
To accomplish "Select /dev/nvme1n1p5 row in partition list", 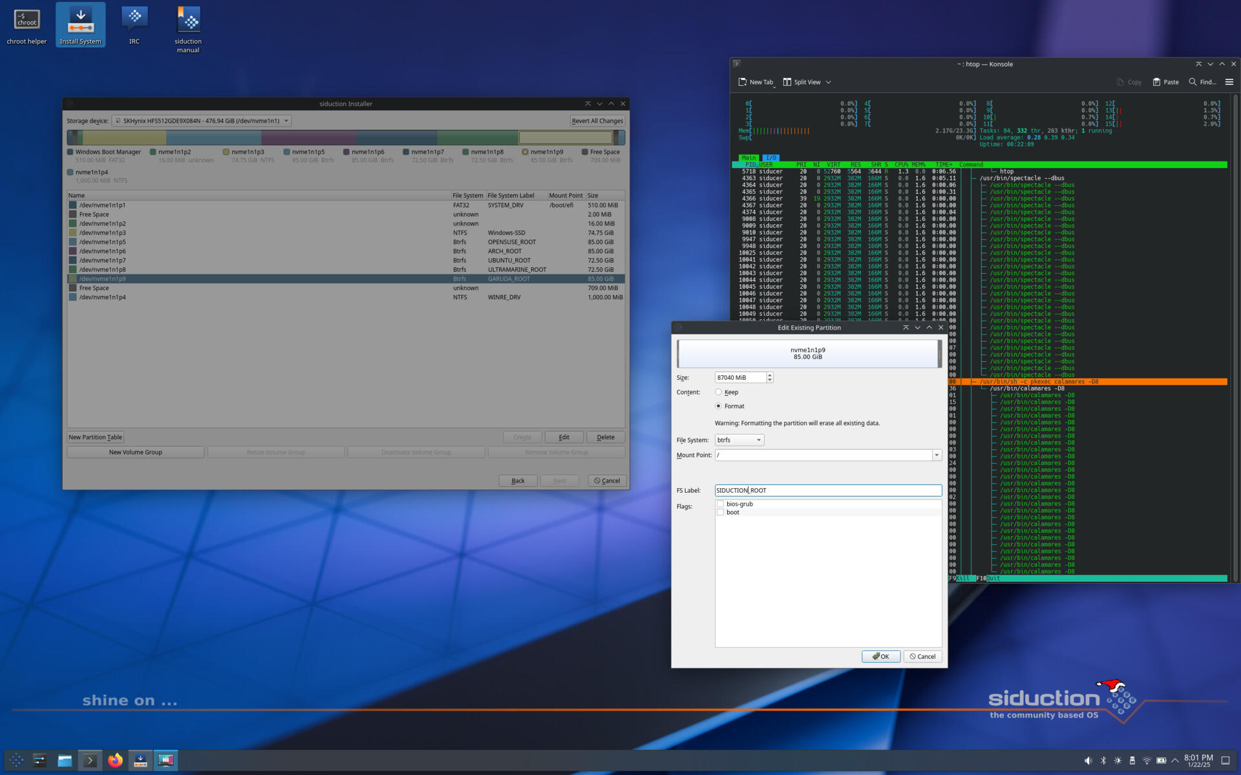I will pos(346,242).
